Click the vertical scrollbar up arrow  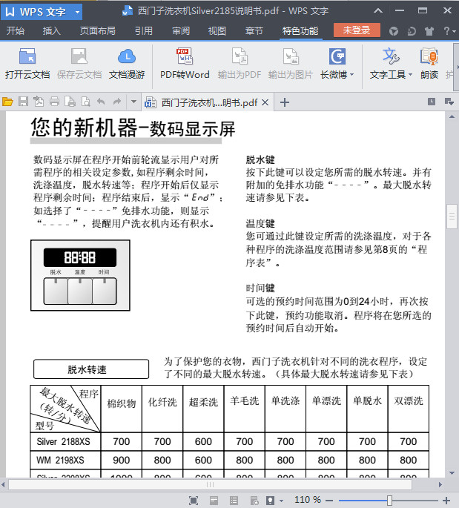click(452, 116)
